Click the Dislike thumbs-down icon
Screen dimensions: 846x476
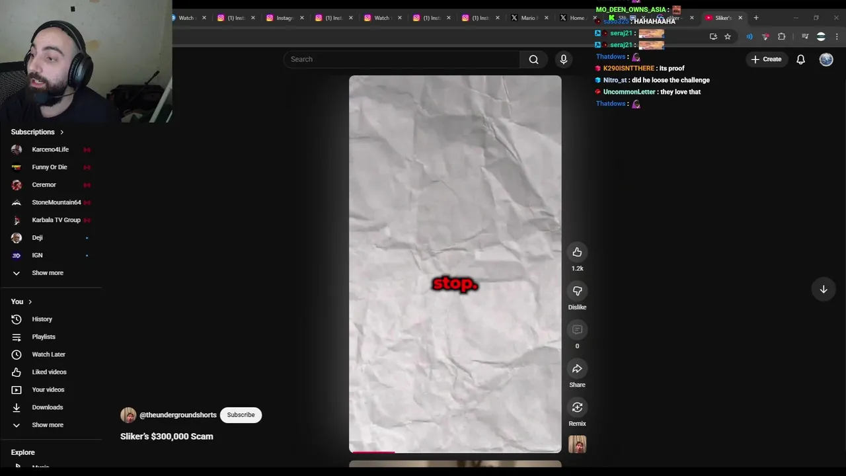click(x=577, y=291)
